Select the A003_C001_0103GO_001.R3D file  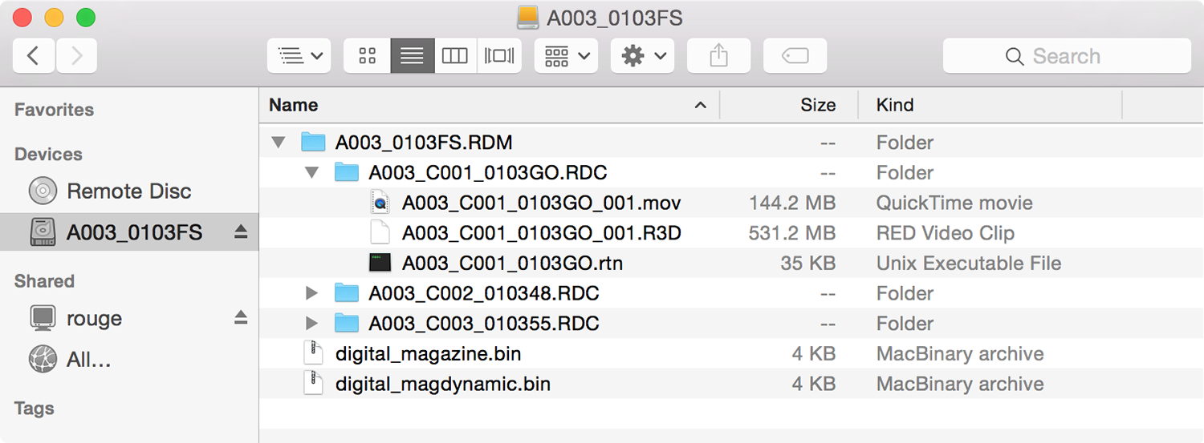pos(541,233)
